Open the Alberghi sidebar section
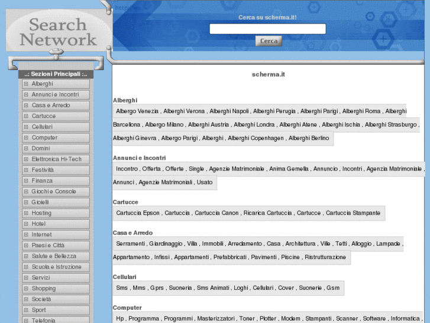This screenshot has height=323, width=430. tap(56, 84)
